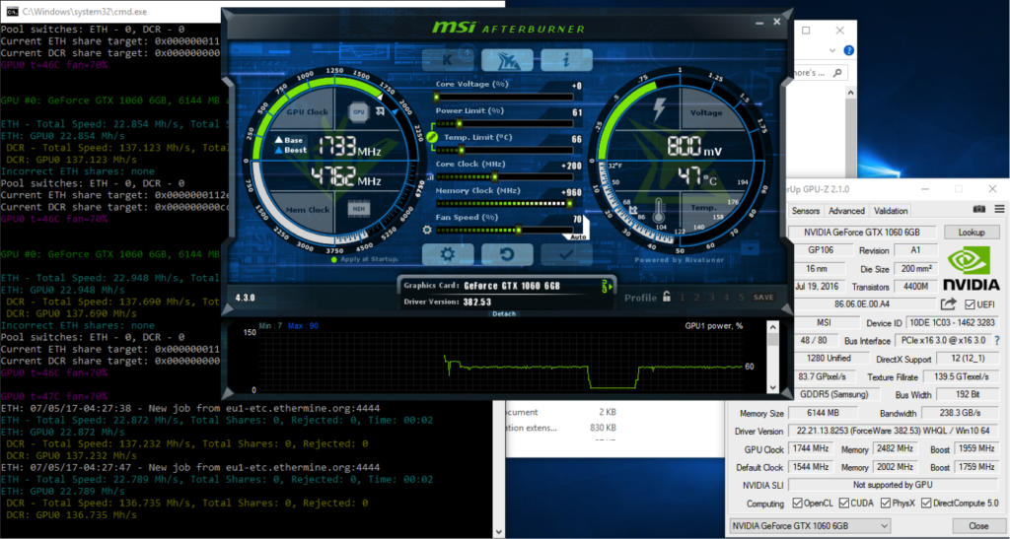
Task: Click the cmd.exe window title icon
Action: pyautogui.click(x=11, y=11)
